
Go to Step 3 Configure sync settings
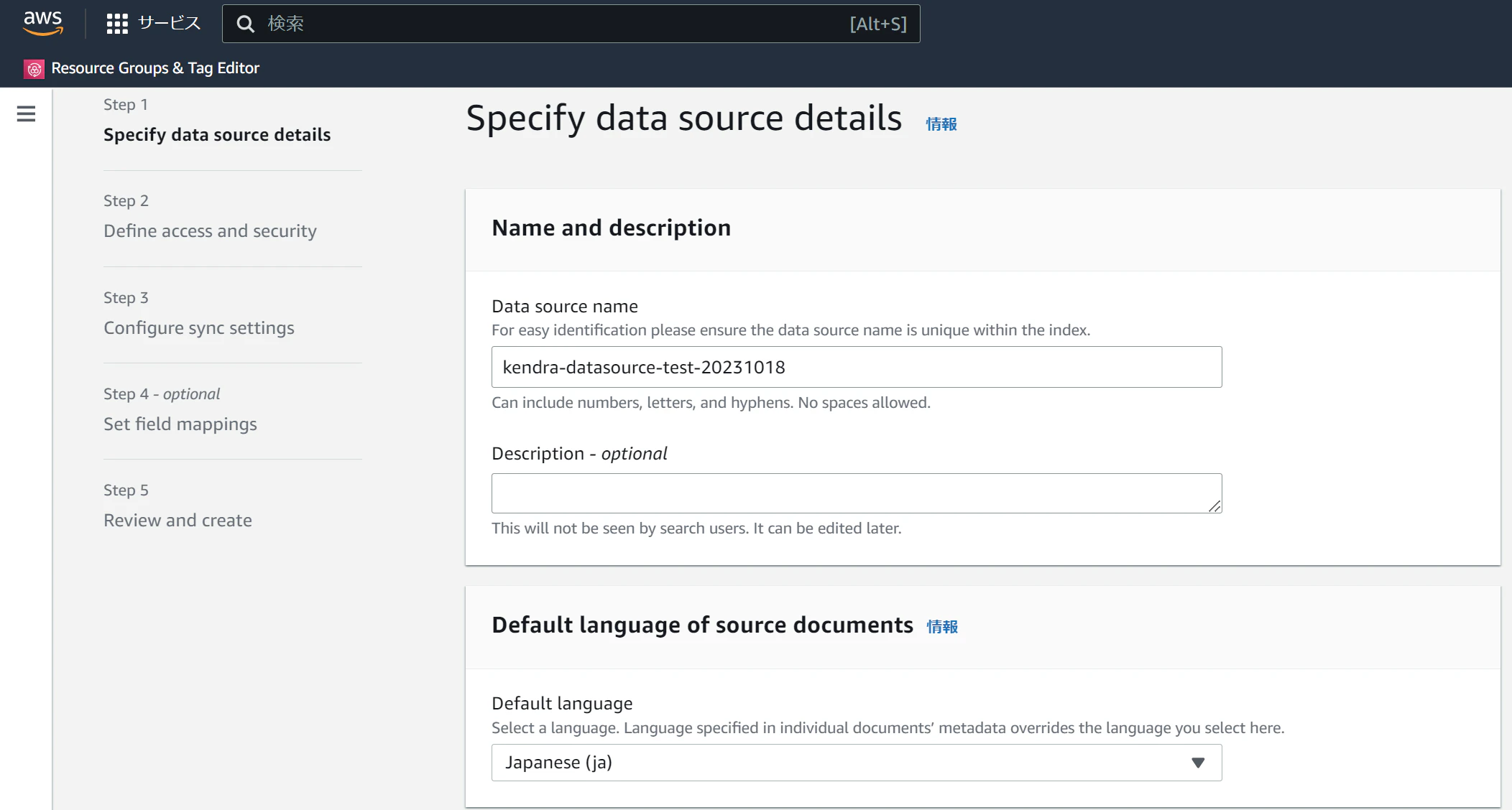[x=199, y=328]
